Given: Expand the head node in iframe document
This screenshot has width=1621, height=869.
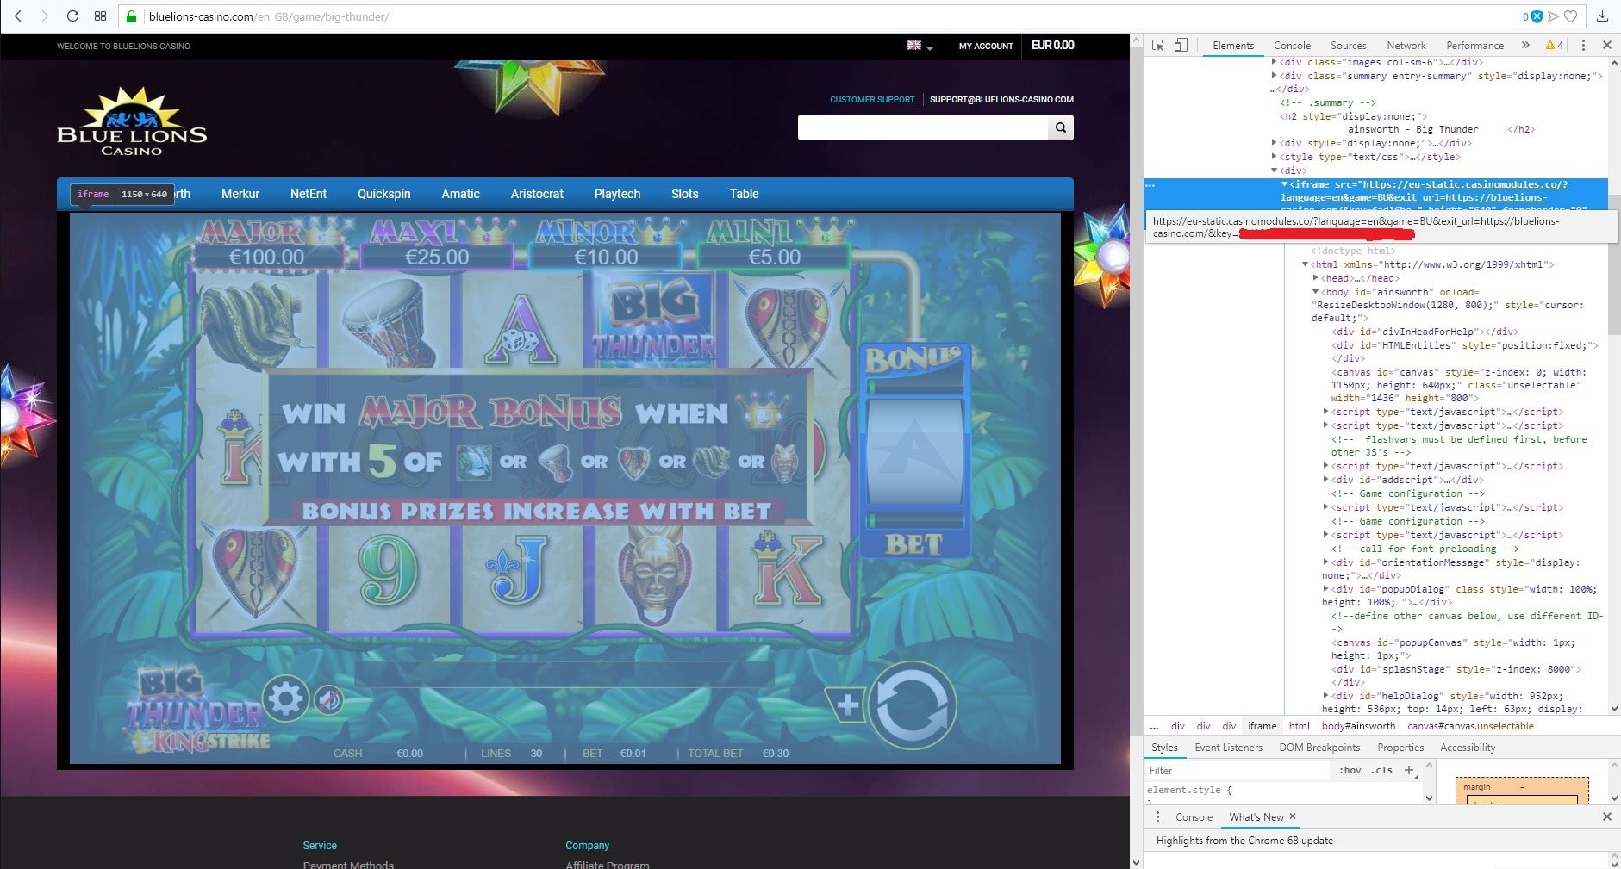Looking at the screenshot, I should (x=1316, y=278).
